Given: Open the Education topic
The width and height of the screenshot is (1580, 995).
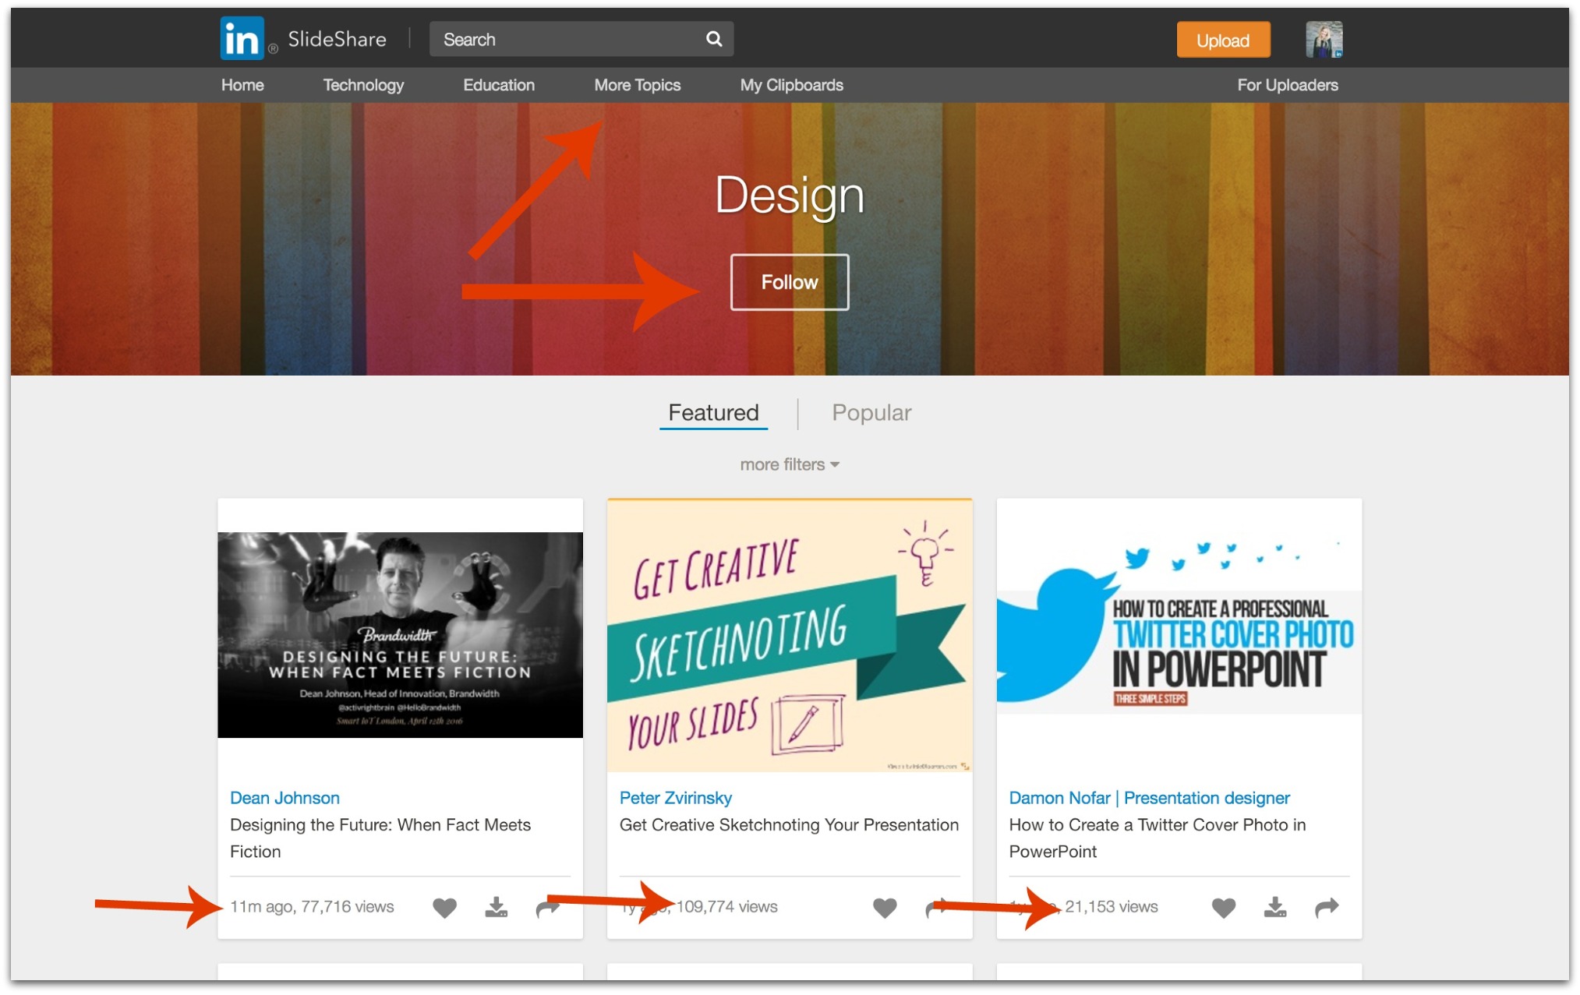Looking at the screenshot, I should (498, 85).
